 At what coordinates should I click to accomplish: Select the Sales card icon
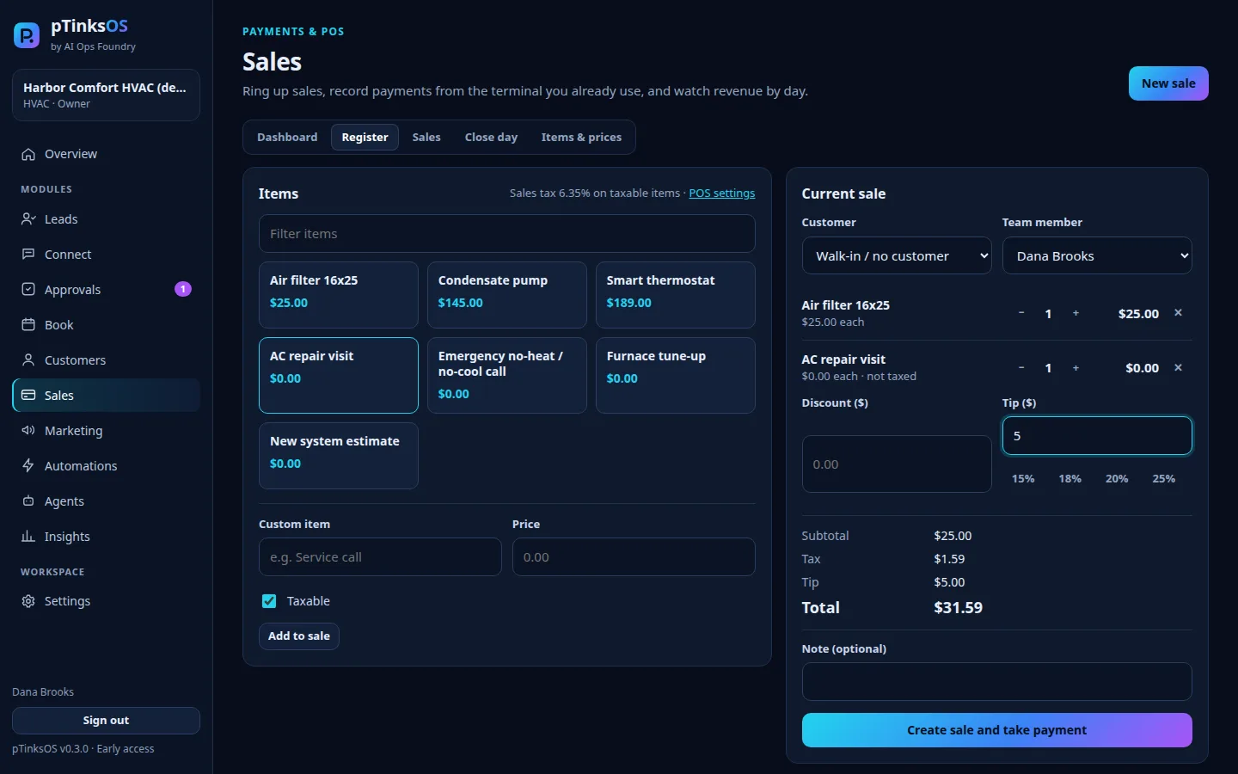28,396
